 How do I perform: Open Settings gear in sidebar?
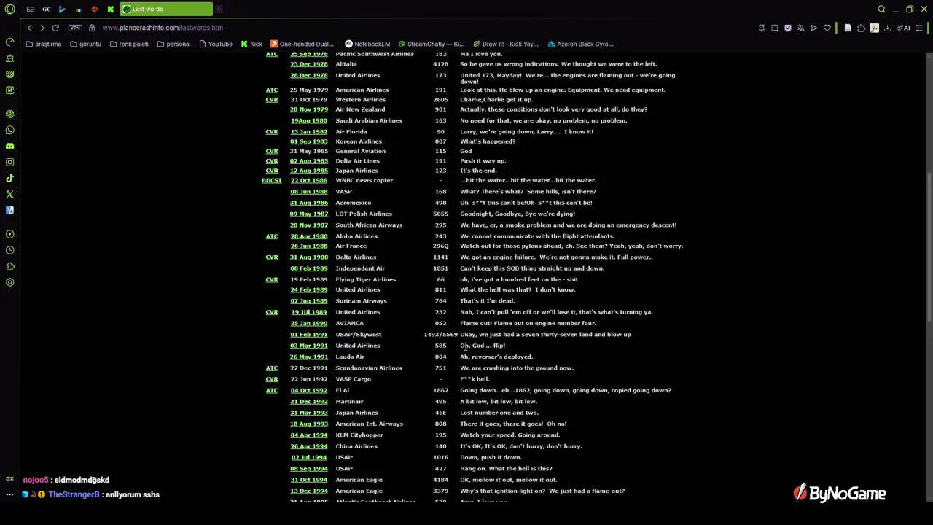click(9, 282)
